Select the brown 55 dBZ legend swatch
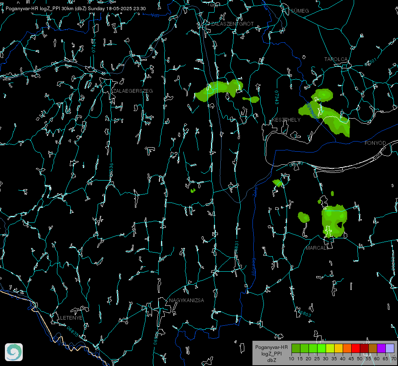Image resolution: width=398 pixels, height=366 pixels. pos(373,348)
